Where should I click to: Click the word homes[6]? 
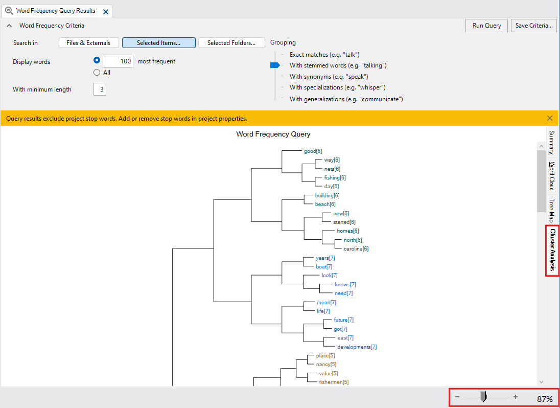tap(348, 231)
